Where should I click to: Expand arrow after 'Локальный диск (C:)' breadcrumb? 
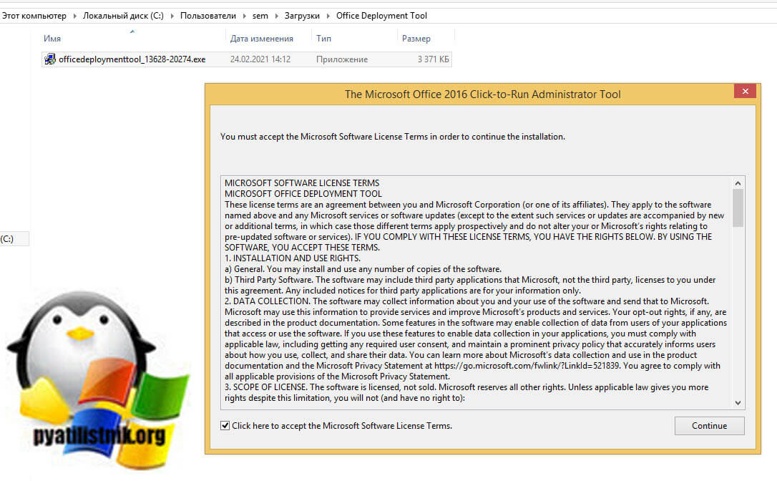tap(172, 16)
